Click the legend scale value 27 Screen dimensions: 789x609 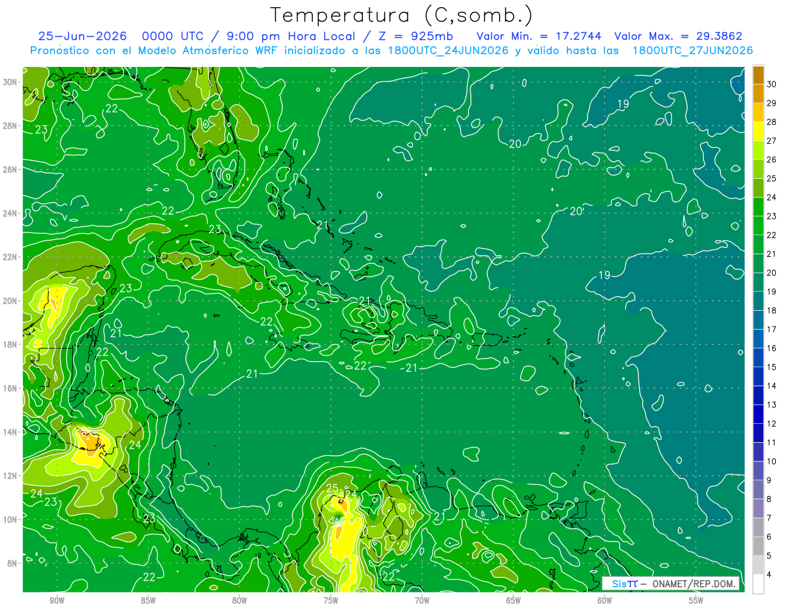click(772, 141)
